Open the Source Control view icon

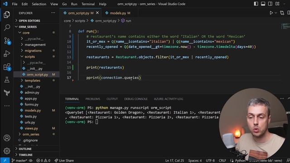[7, 41]
